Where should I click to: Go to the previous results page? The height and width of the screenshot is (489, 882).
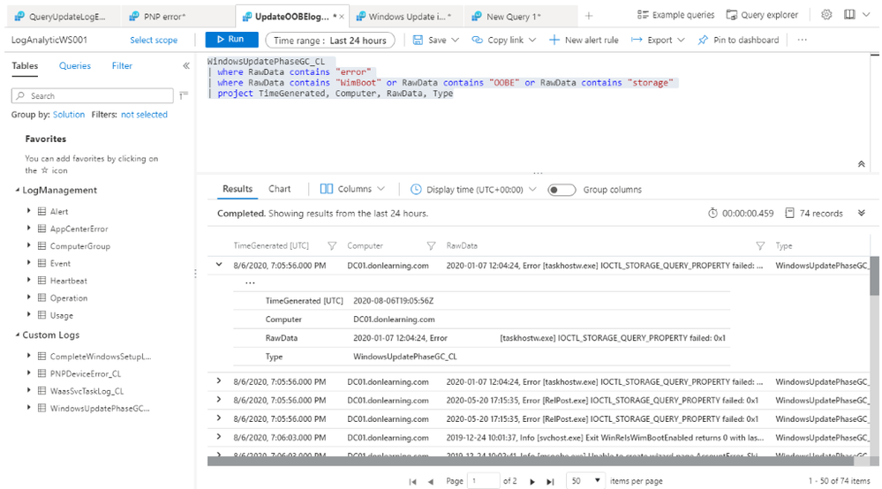tap(431, 481)
